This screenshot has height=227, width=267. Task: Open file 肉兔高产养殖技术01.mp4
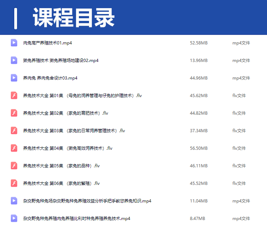pyautogui.click(x=48, y=43)
